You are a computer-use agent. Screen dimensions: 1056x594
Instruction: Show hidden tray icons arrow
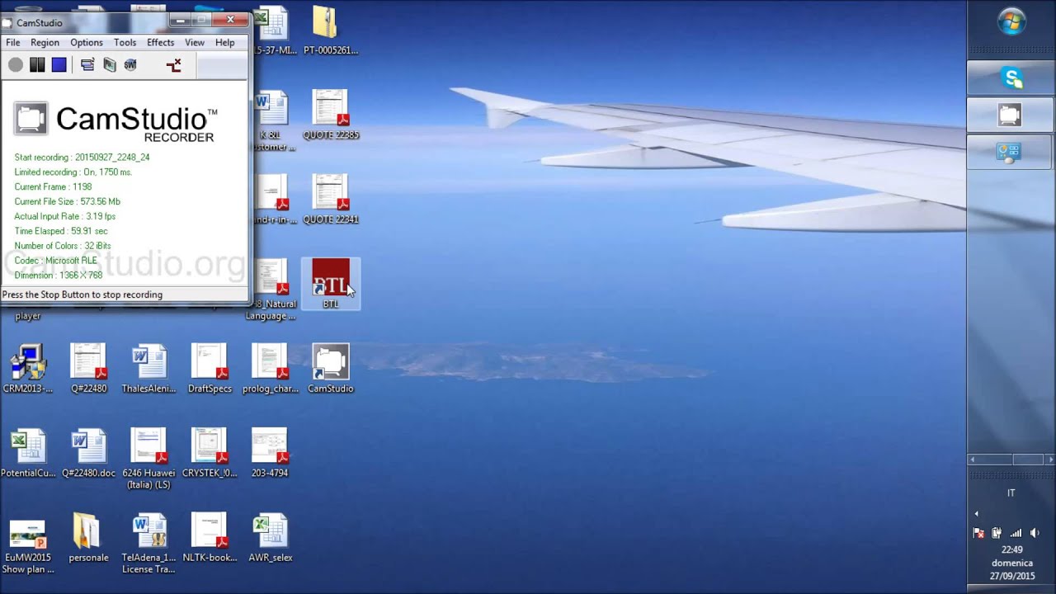click(976, 514)
